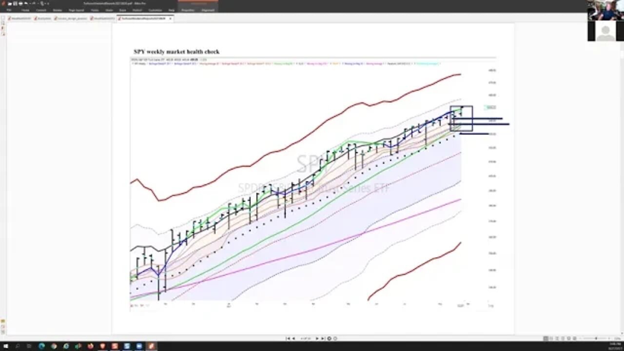The image size is (624, 351).
Task: Click the page number field in navigation bar
Action: point(305,338)
